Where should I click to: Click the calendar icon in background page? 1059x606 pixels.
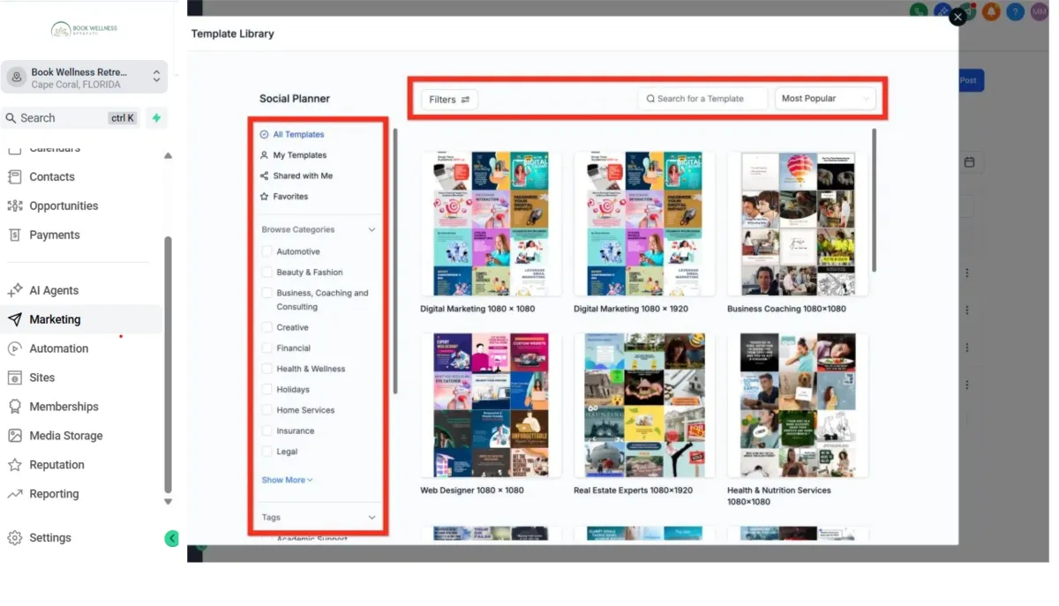[969, 162]
